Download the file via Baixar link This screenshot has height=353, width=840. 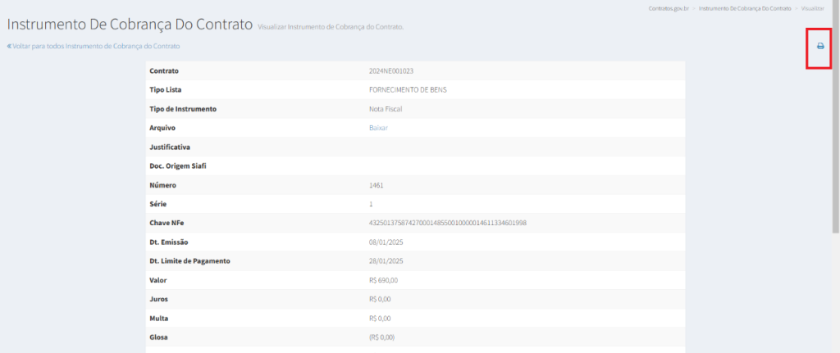(378, 128)
